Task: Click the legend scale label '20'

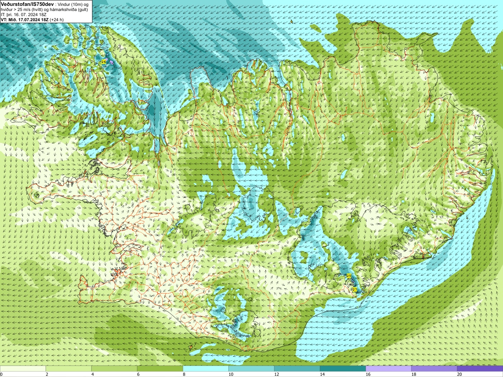Action: click(459, 374)
